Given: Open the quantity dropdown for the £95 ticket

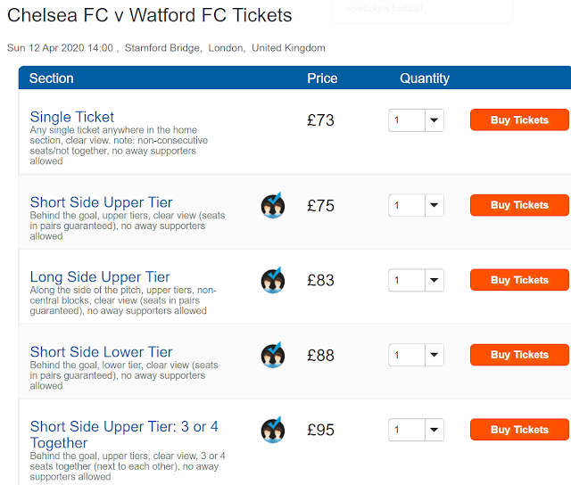Looking at the screenshot, I should point(416,431).
